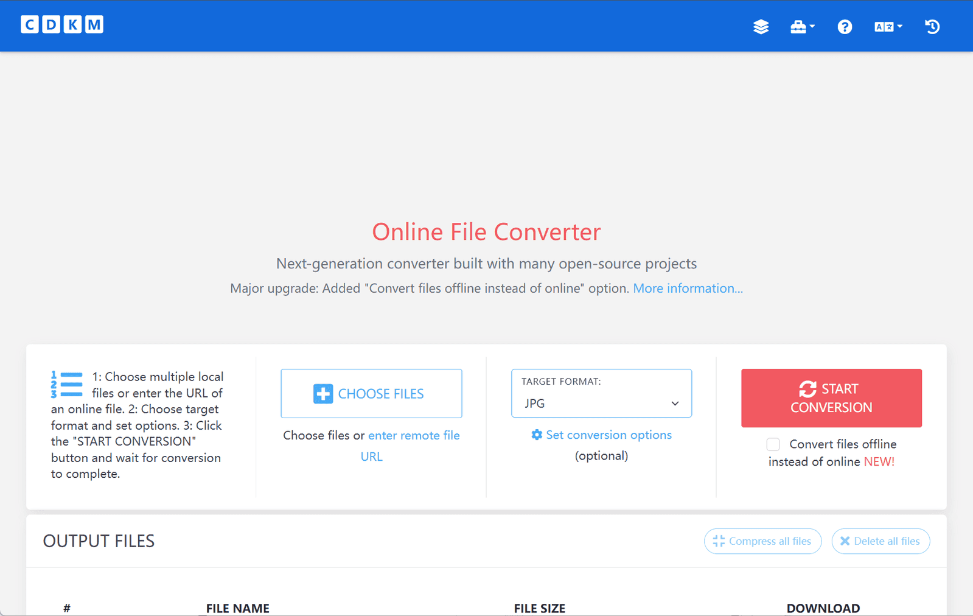Open the layers stack icon in header
This screenshot has width=973, height=616.
(x=761, y=27)
